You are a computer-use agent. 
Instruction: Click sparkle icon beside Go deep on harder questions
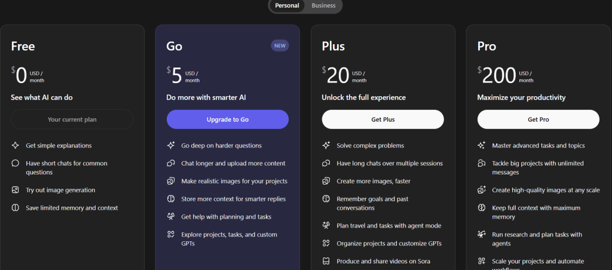click(171, 145)
